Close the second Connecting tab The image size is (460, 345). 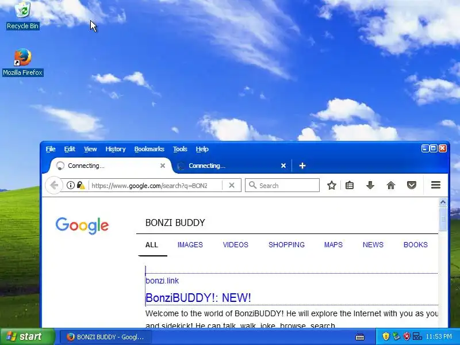(x=283, y=166)
